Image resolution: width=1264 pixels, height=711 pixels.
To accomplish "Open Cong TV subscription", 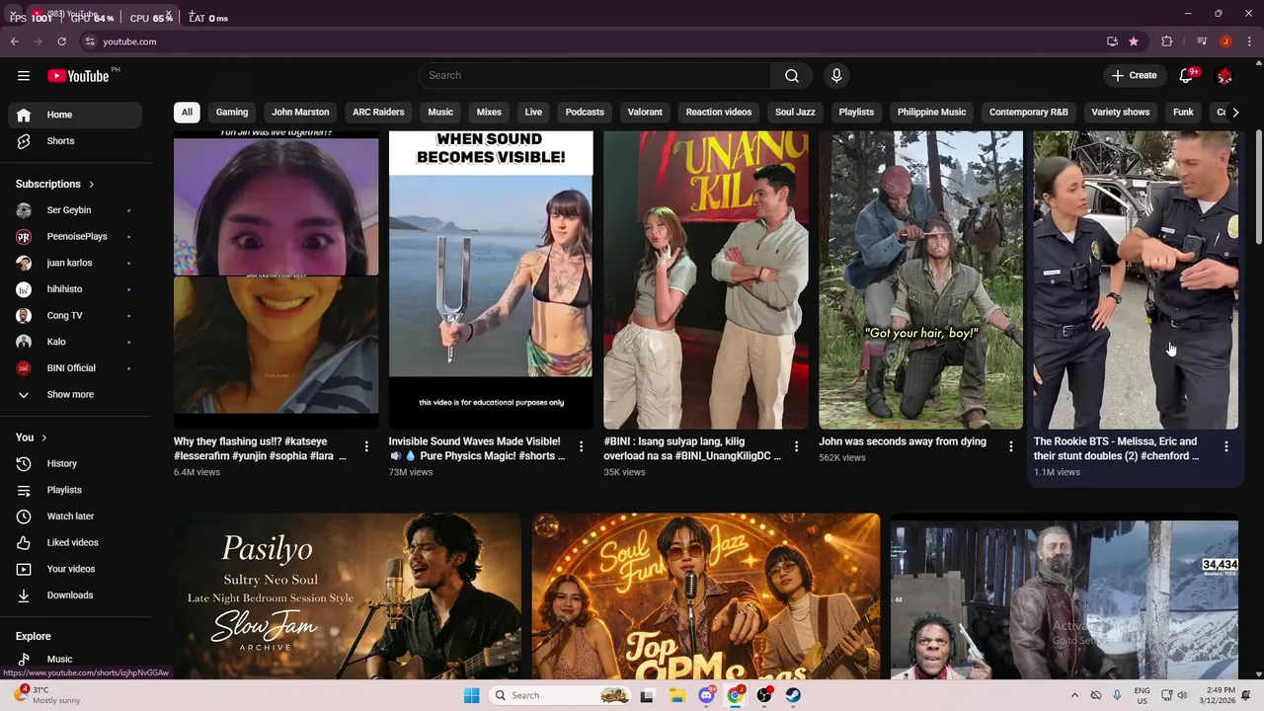I will [75, 316].
